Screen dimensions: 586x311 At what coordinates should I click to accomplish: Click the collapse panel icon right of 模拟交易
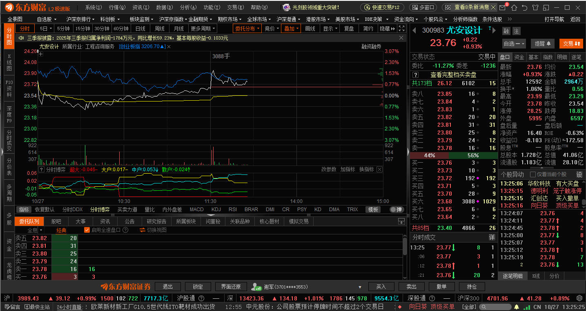tap(401, 221)
